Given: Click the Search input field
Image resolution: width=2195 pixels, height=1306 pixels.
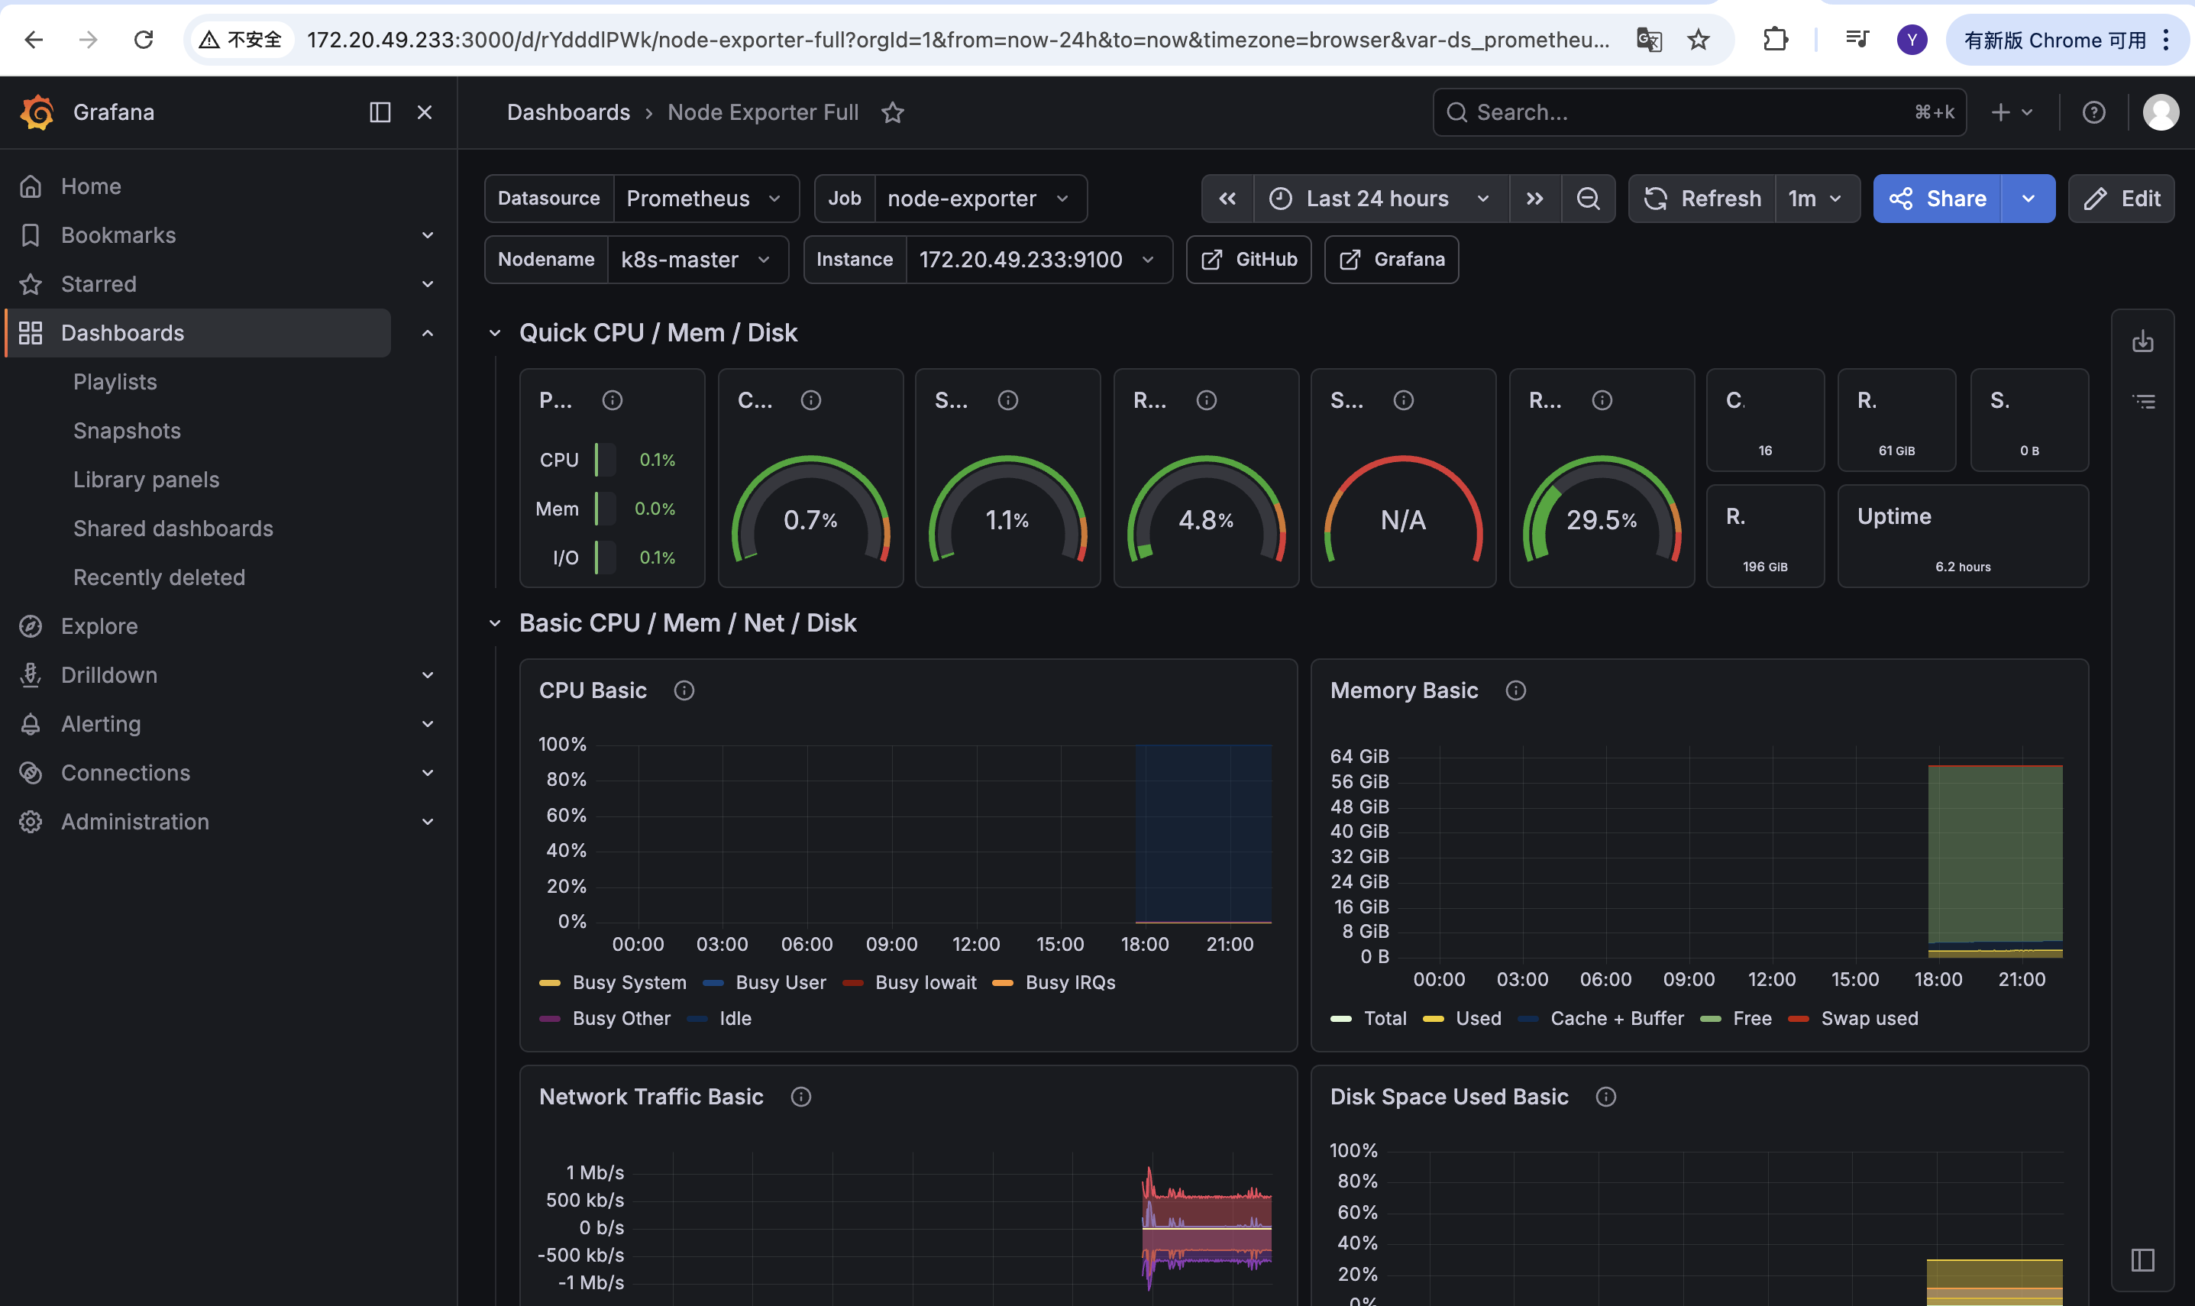Looking at the screenshot, I should [x=1699, y=112].
